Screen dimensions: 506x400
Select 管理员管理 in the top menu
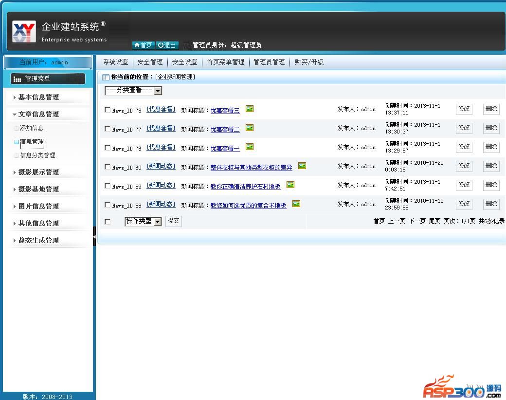pyautogui.click(x=269, y=62)
